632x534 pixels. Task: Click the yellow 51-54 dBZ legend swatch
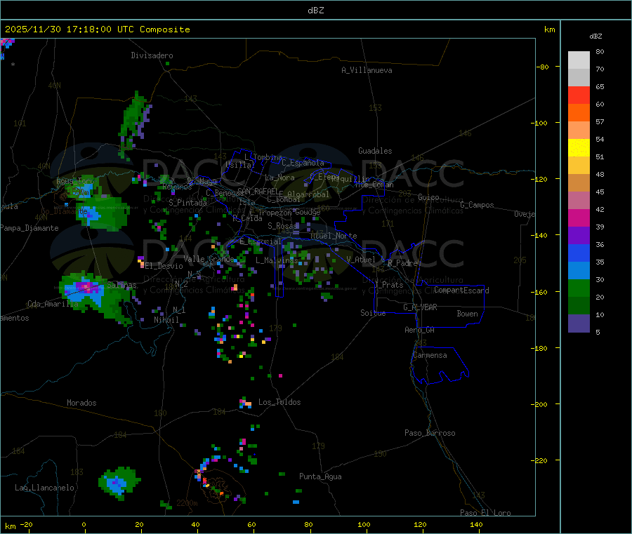(579, 148)
